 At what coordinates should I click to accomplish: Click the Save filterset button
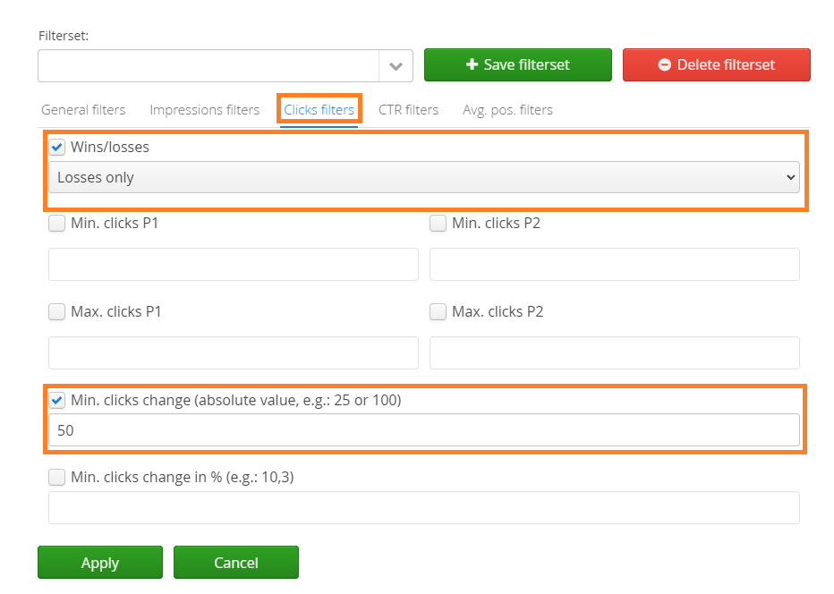[x=517, y=64]
